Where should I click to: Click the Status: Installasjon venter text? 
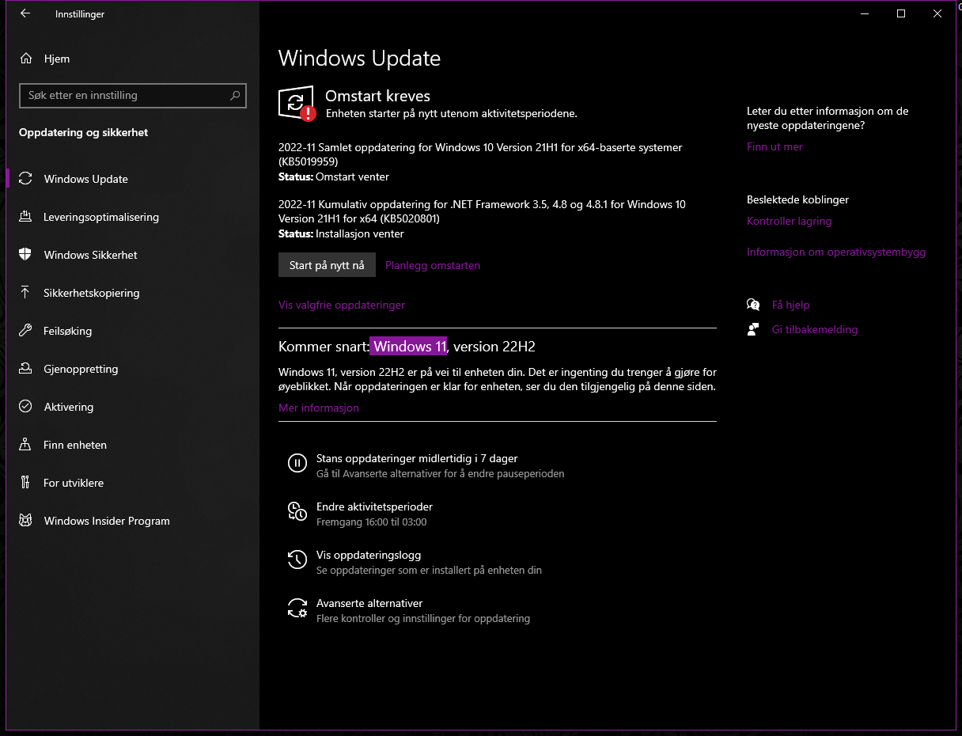tap(341, 233)
